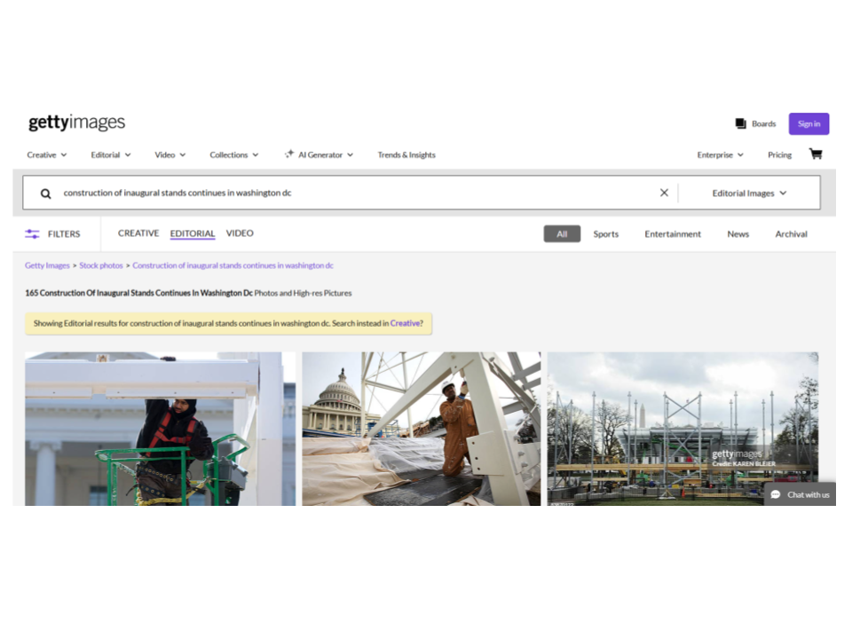Open the Filters panel

click(x=53, y=234)
